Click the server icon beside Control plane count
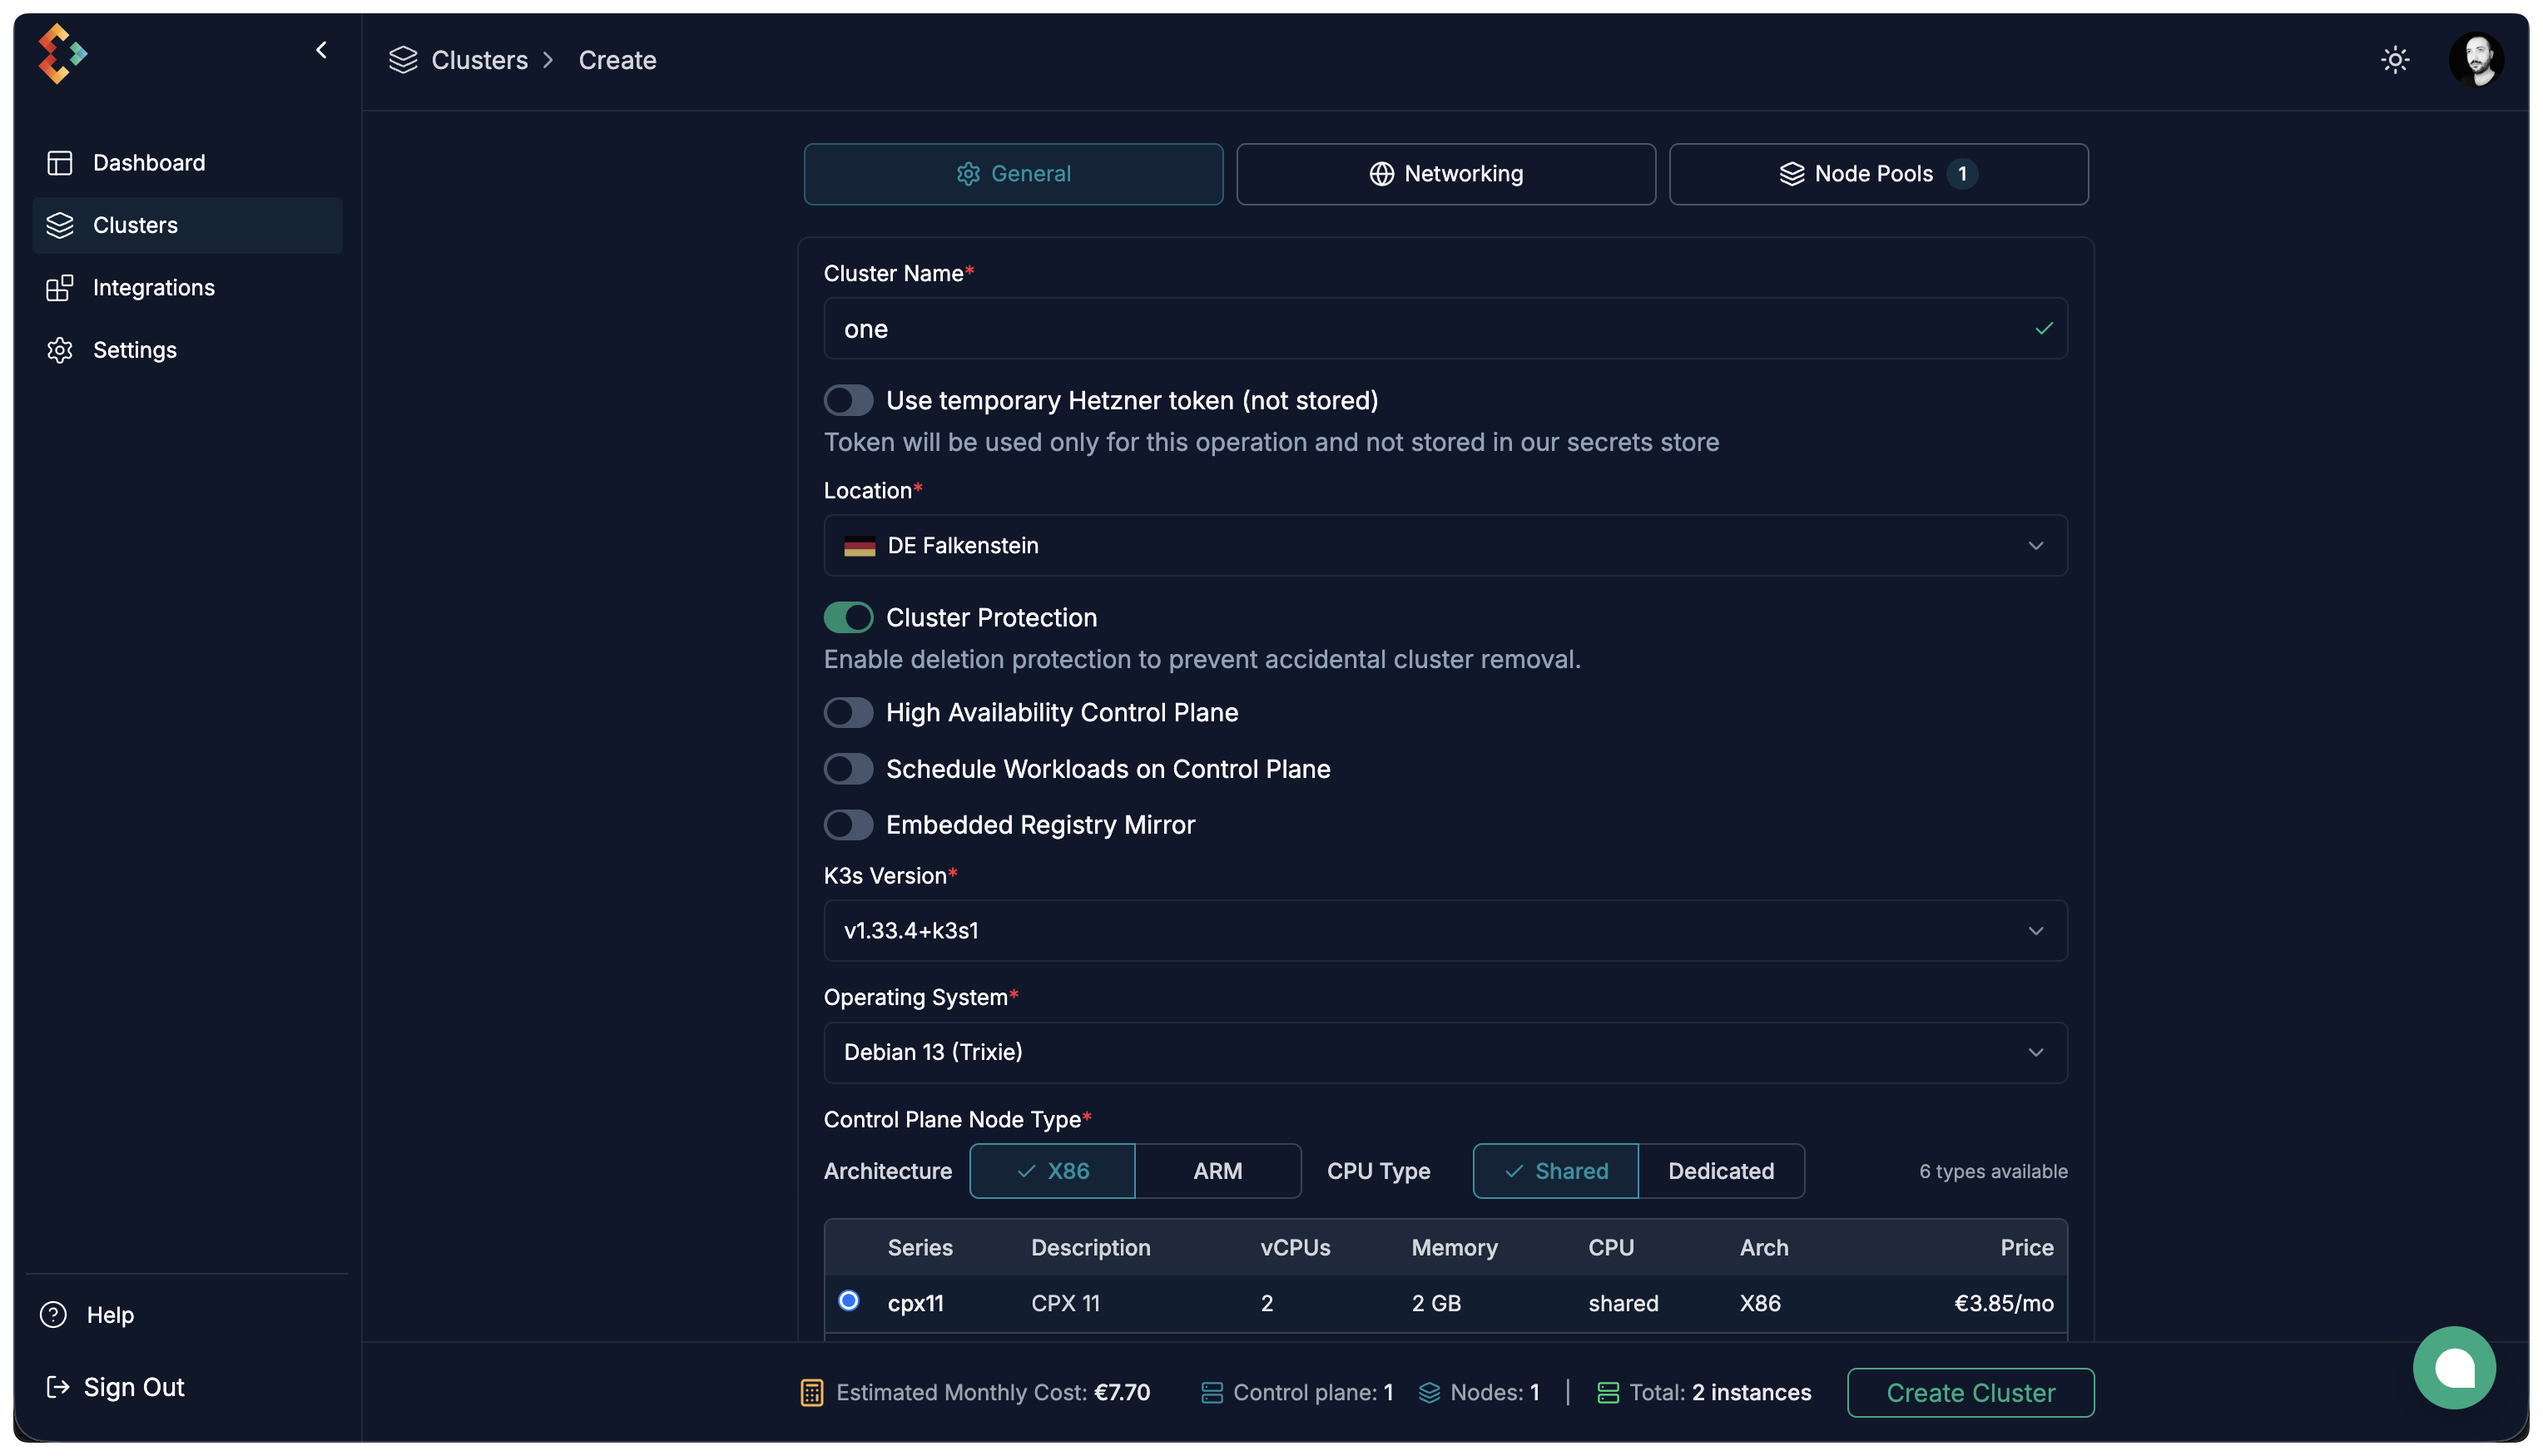Screen dimensions: 2543x1456 [1211, 1392]
